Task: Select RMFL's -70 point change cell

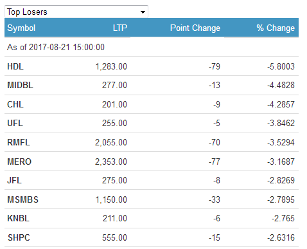Action: pyautogui.click(x=215, y=142)
